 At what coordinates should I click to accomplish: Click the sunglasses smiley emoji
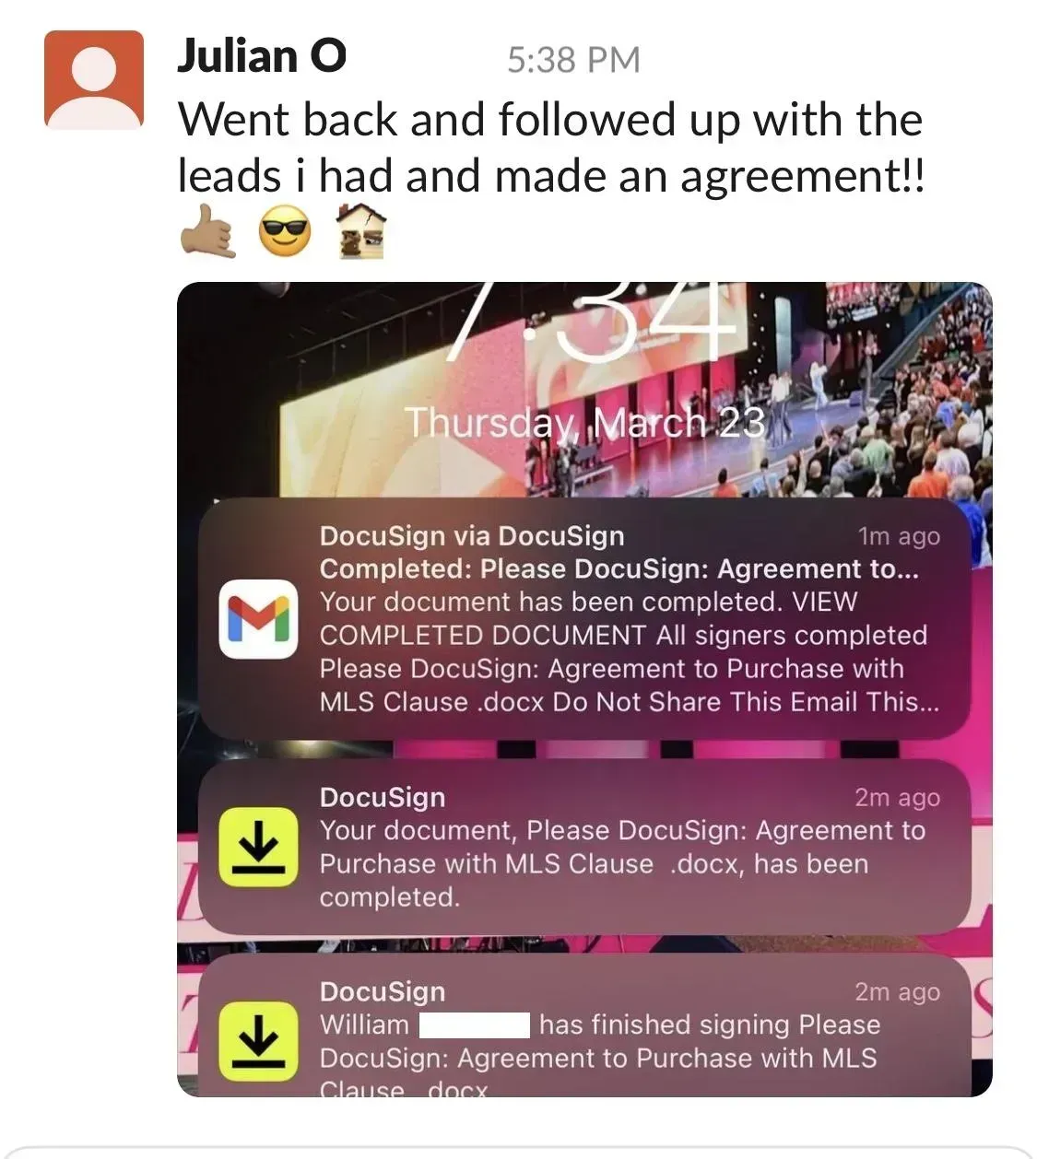point(285,231)
